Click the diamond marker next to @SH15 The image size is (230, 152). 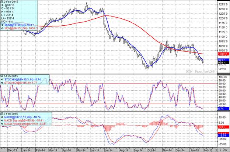click(3, 5)
